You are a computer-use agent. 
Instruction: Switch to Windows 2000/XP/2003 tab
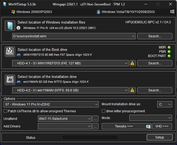click(31, 12)
